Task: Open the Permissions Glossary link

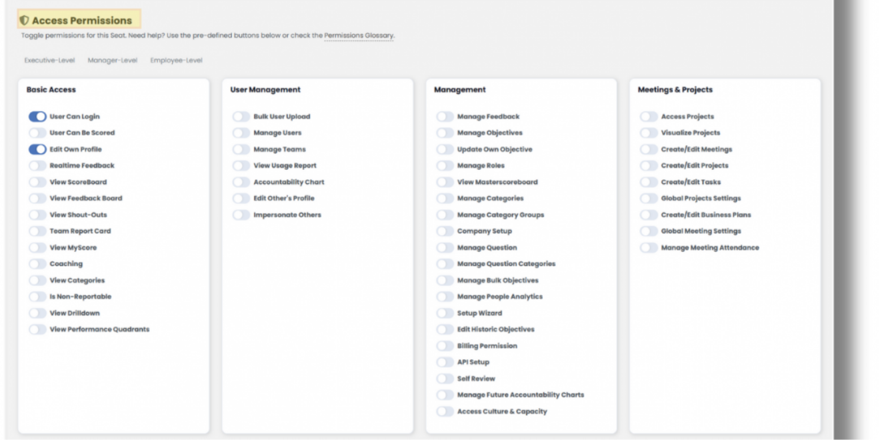Action: (359, 35)
